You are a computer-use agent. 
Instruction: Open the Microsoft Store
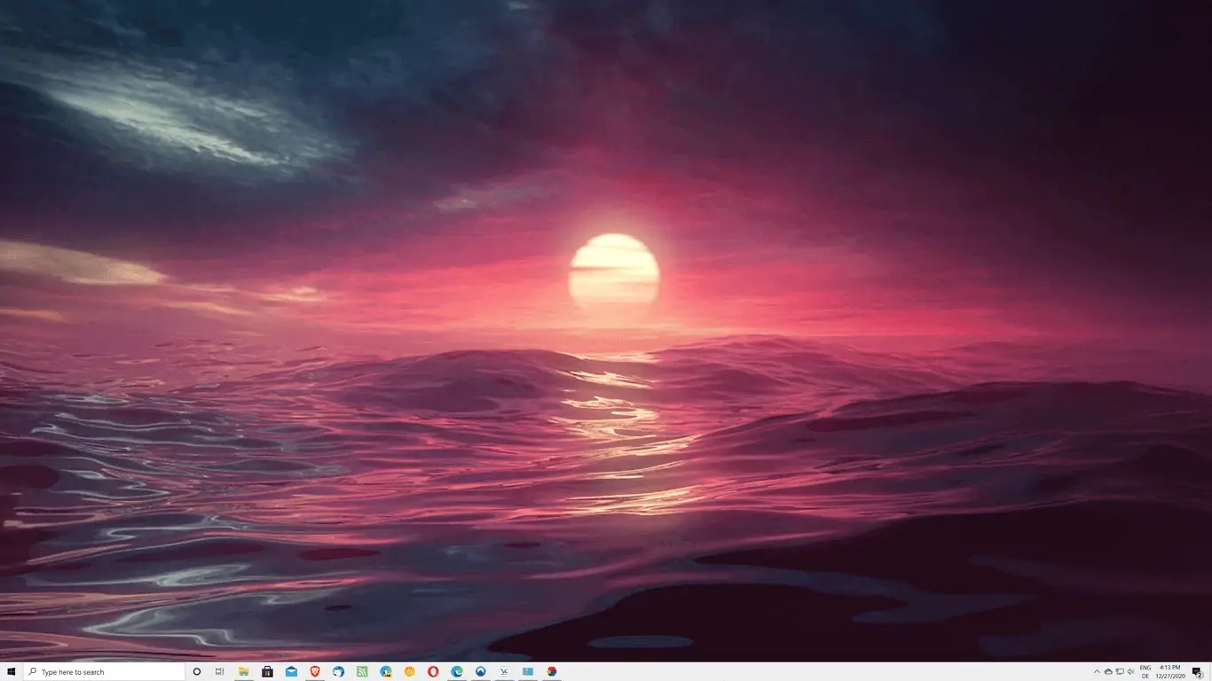(267, 672)
